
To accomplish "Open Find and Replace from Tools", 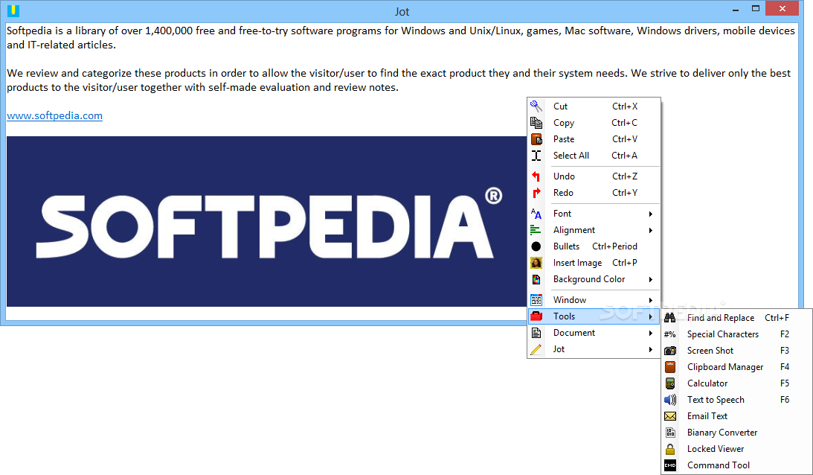I will (x=736, y=318).
